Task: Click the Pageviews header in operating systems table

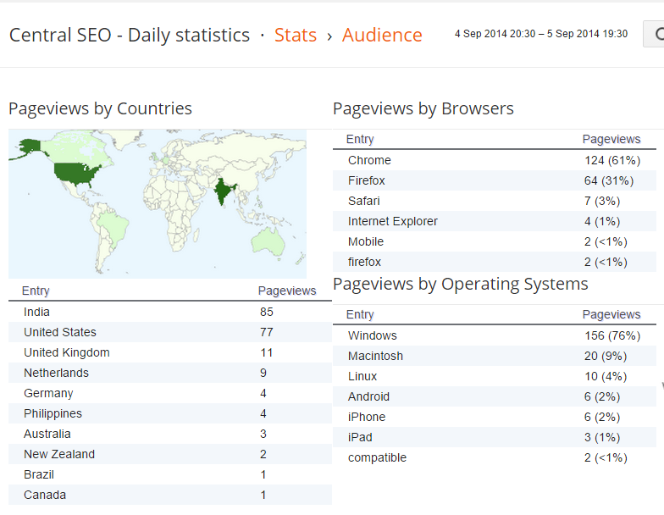Action: point(611,314)
